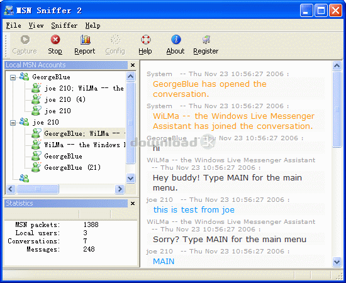
Task: Click the account tree's scroll right arrow
Action: tap(120, 189)
